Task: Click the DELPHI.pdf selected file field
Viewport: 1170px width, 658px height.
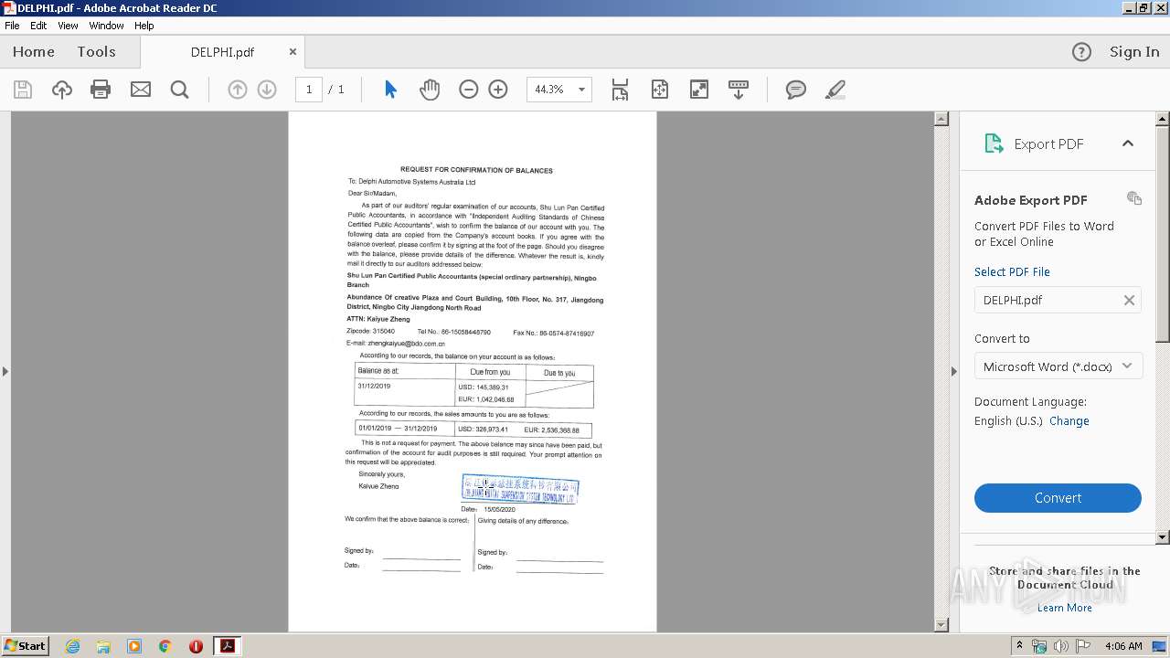Action: tap(1058, 300)
